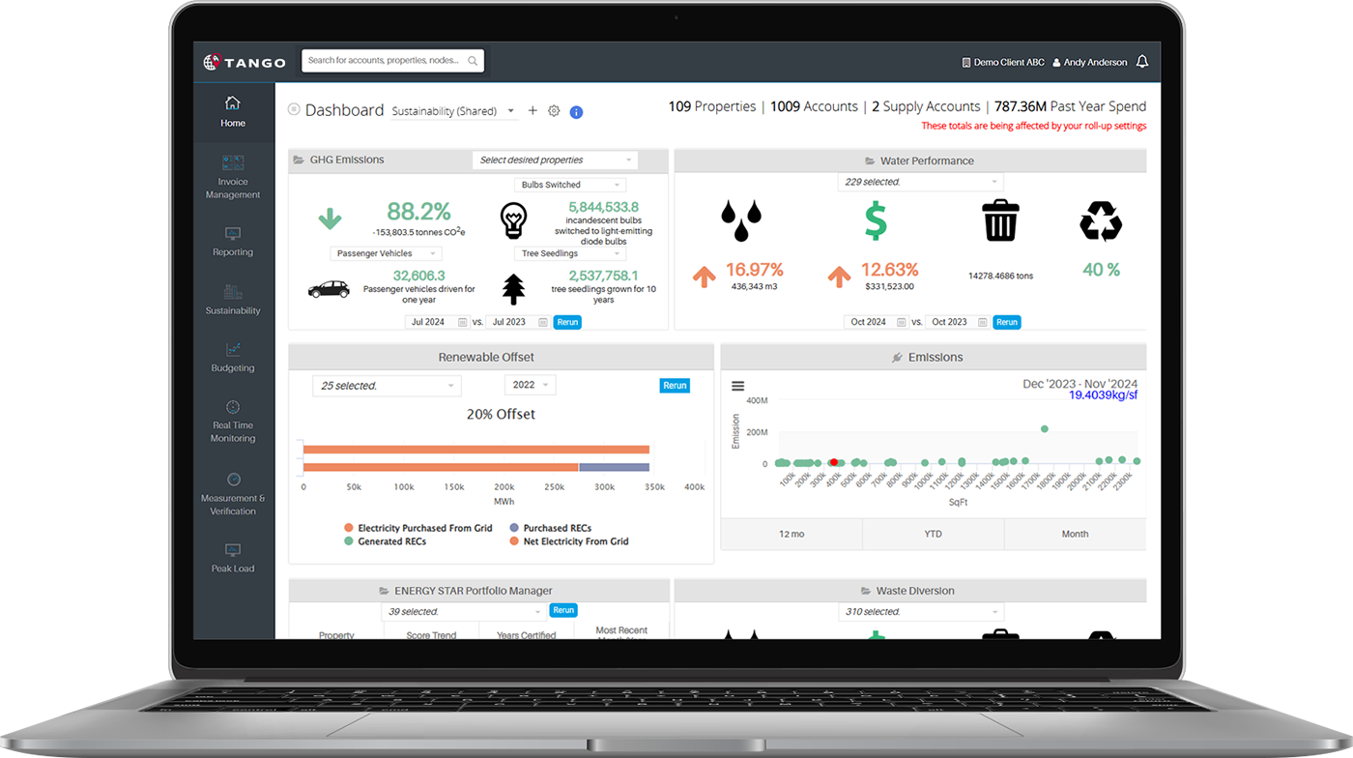1353x758 pixels.
Task: Open dashboard settings gear
Action: (x=554, y=111)
